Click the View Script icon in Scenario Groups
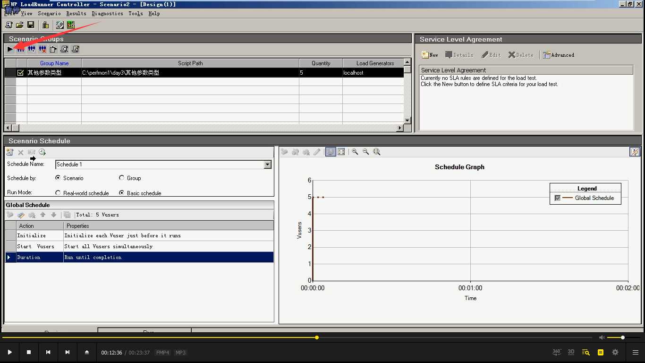This screenshot has height=363, width=645. [75, 49]
